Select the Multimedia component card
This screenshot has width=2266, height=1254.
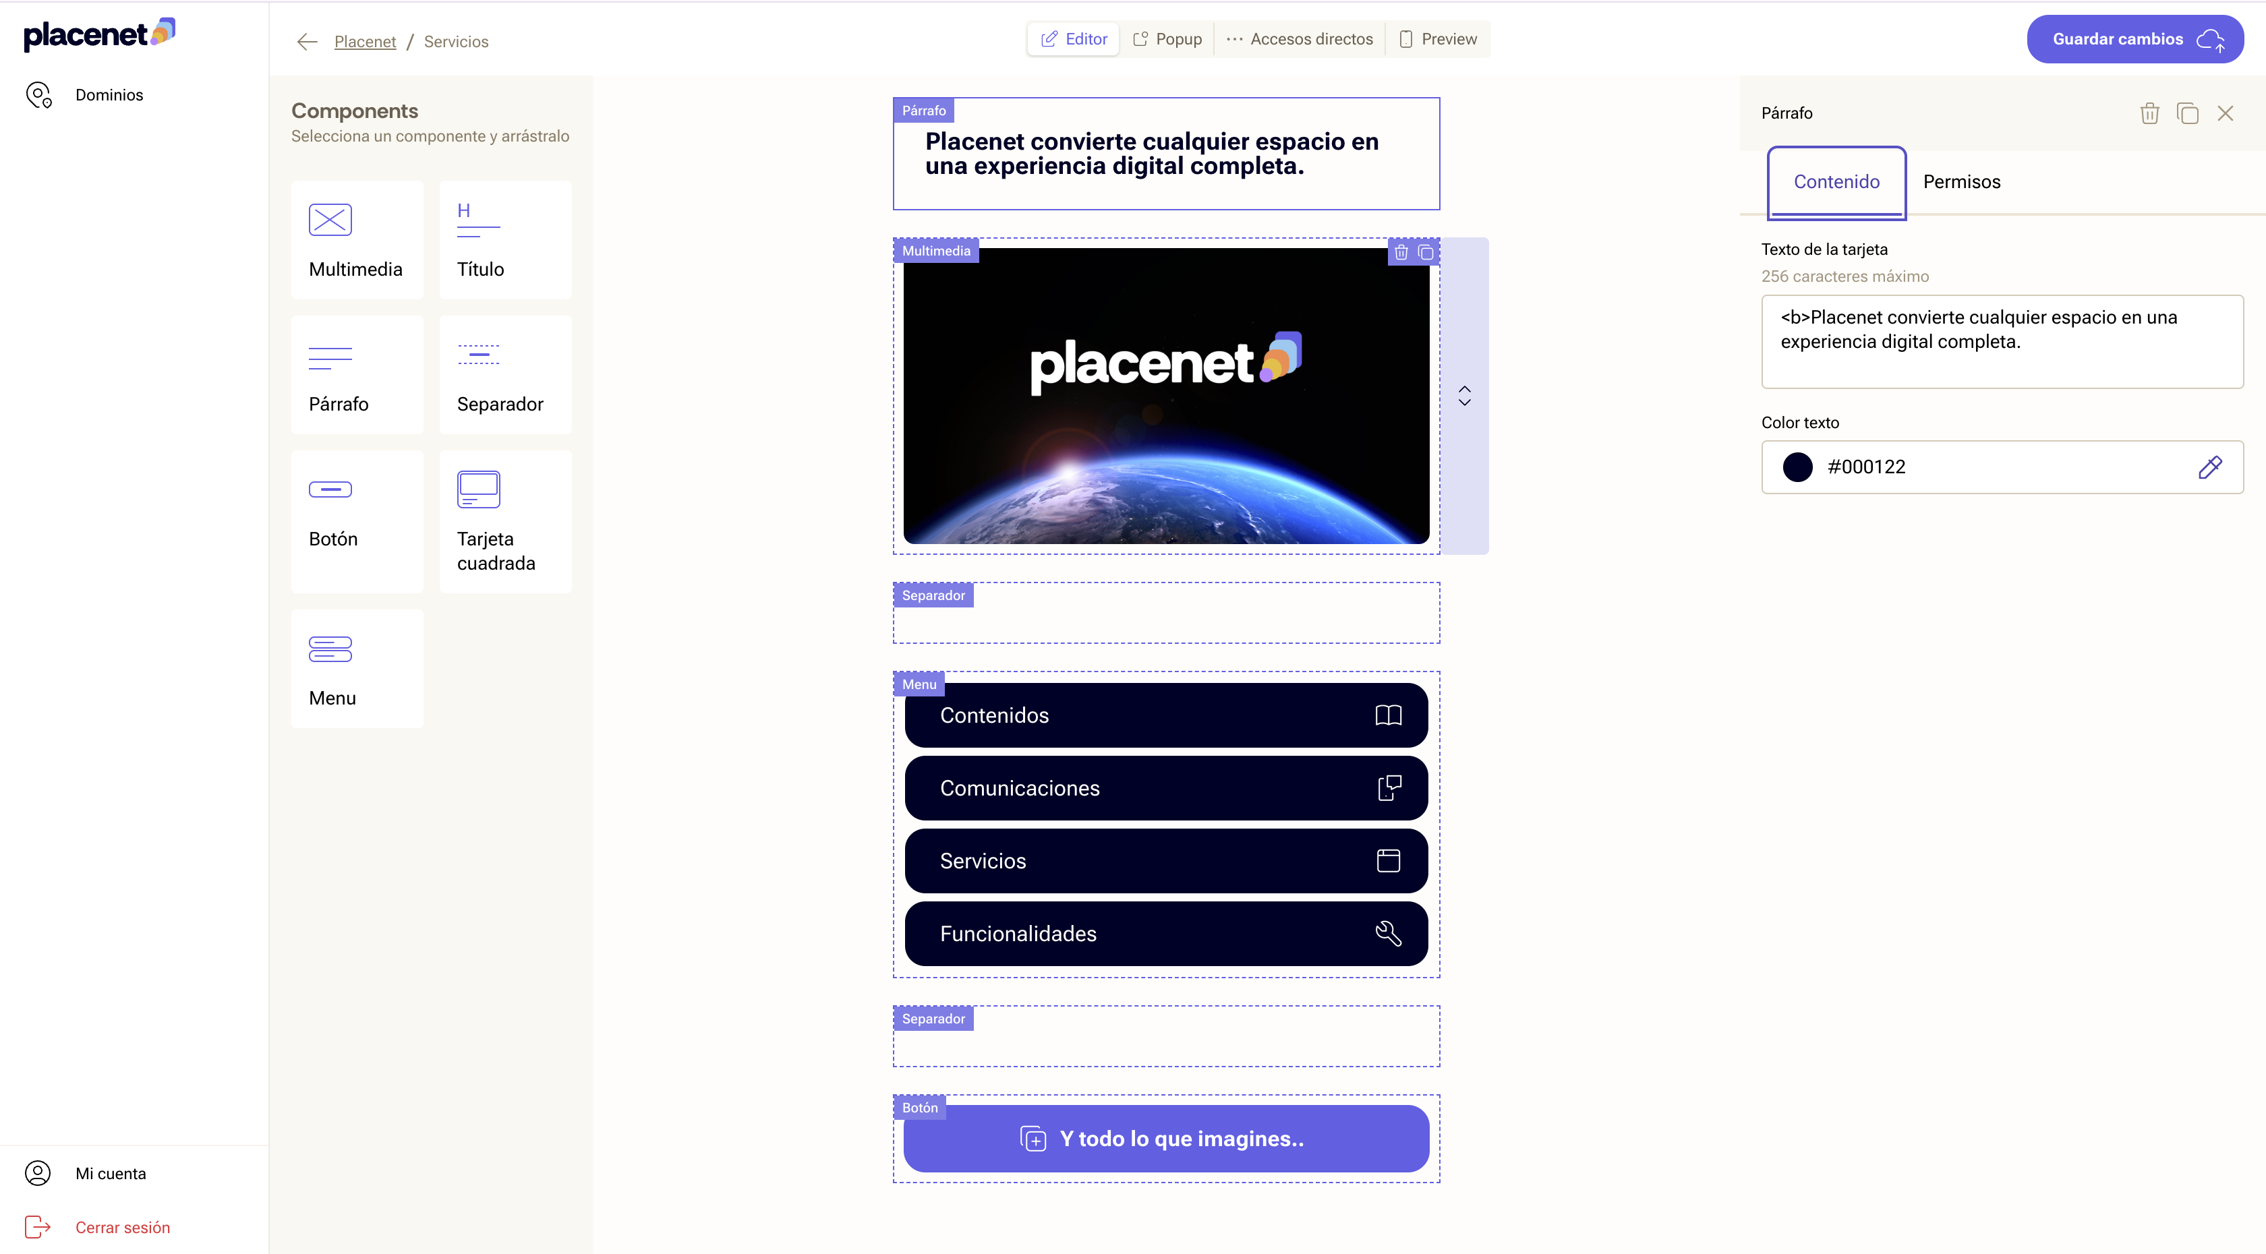tap(356, 239)
